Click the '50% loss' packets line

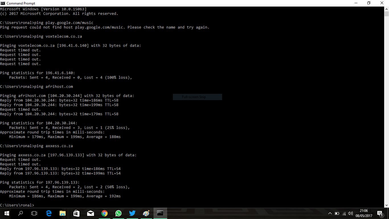(69, 187)
